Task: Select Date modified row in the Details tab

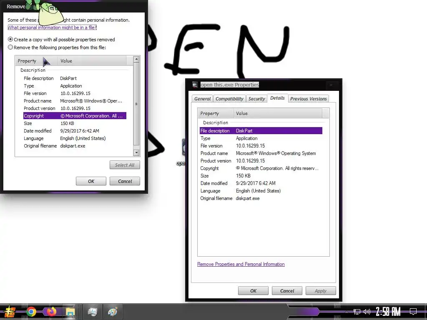Action: (261, 183)
